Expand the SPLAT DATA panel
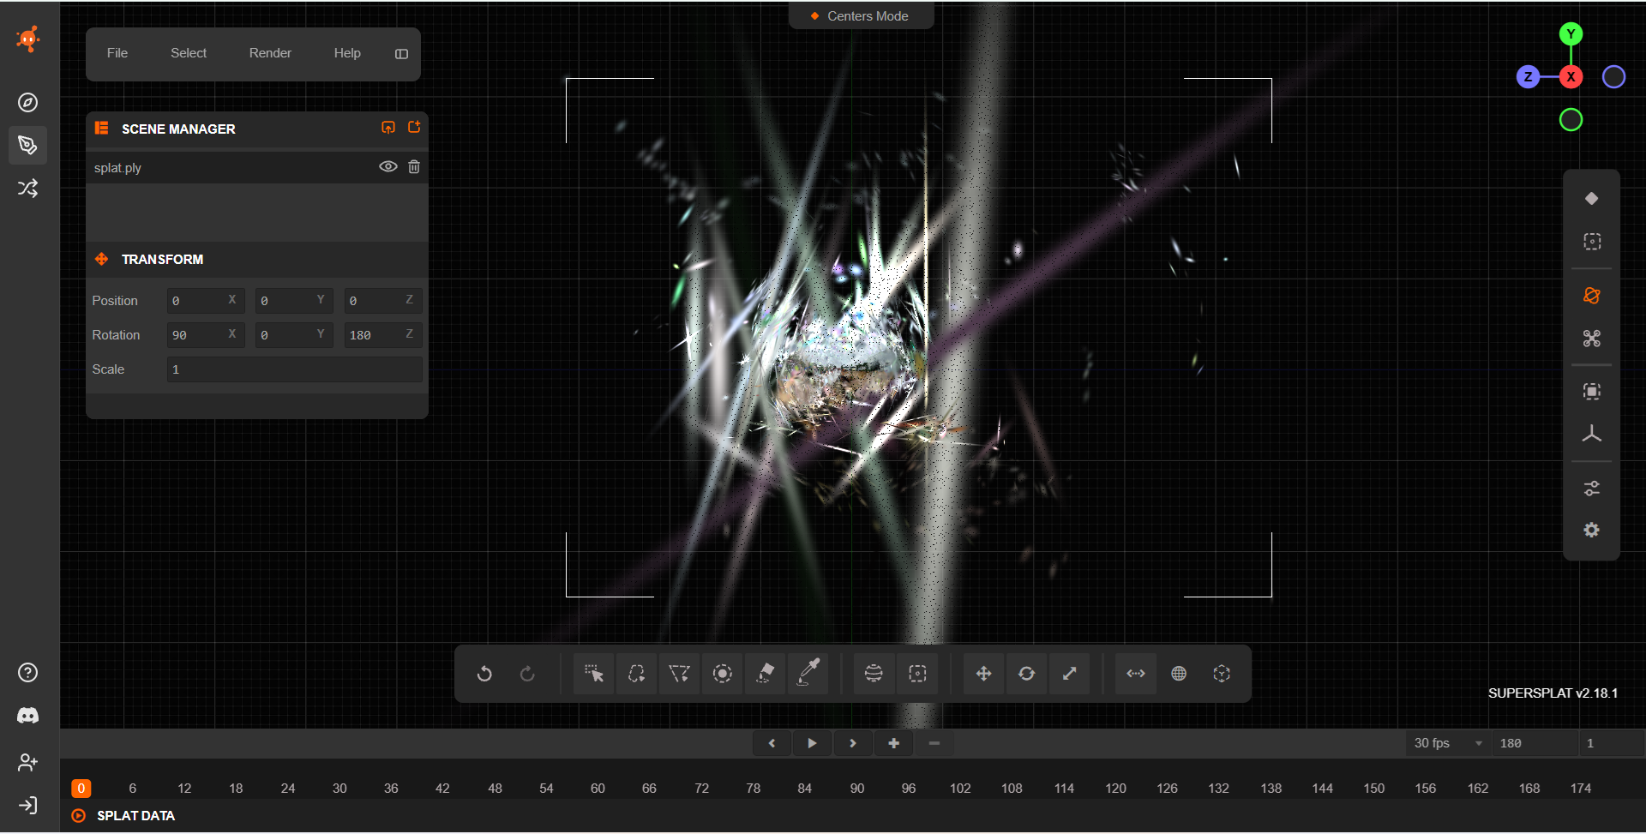 coord(79,816)
